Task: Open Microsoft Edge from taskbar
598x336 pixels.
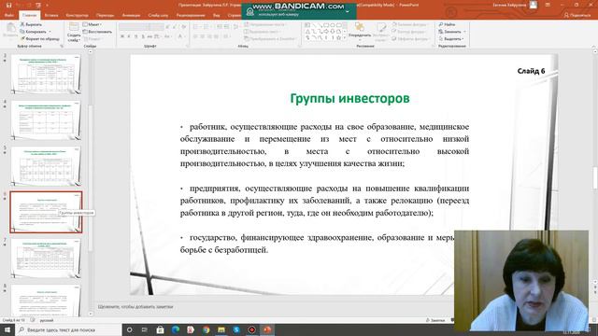Action: click(176, 329)
